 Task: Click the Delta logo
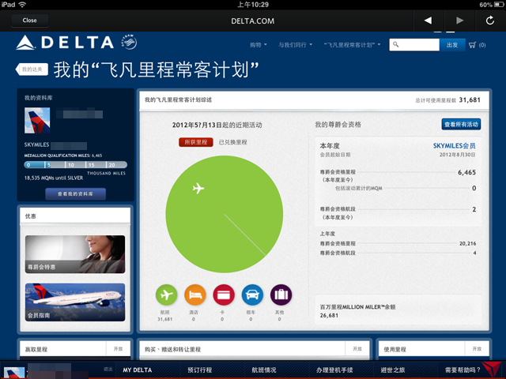point(65,43)
